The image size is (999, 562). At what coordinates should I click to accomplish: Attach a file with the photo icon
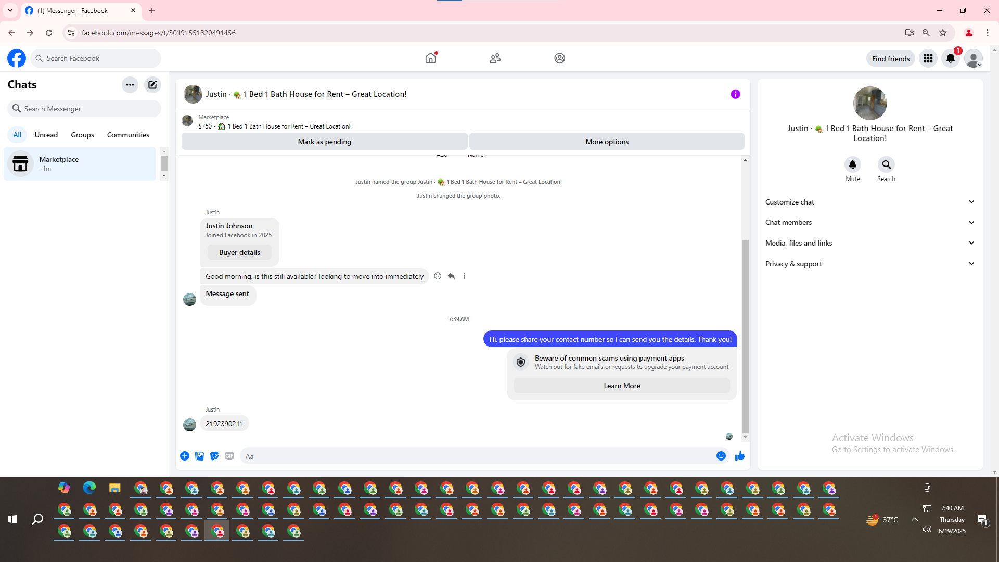199,456
